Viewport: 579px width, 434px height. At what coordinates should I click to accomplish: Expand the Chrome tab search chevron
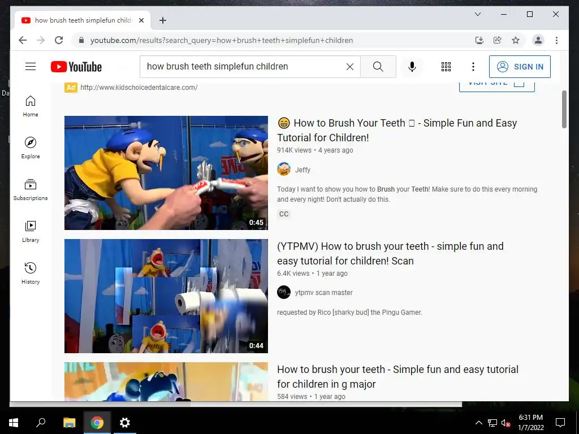tap(477, 14)
